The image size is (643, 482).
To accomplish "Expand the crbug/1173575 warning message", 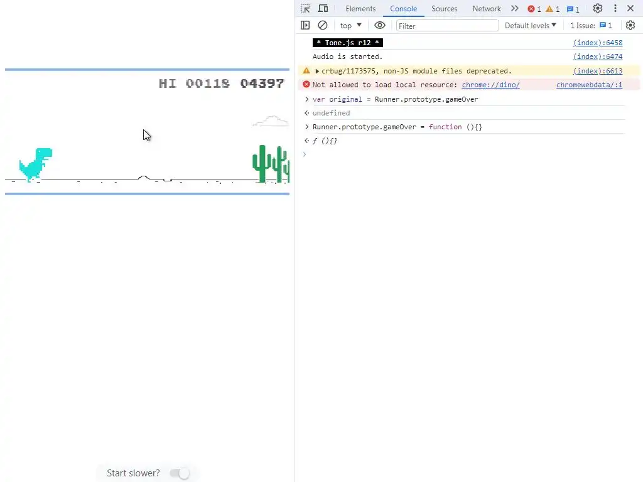I will (x=317, y=71).
